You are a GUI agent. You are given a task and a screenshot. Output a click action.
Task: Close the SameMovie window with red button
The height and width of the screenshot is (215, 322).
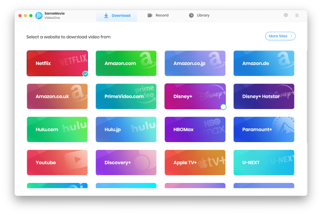tap(20, 16)
